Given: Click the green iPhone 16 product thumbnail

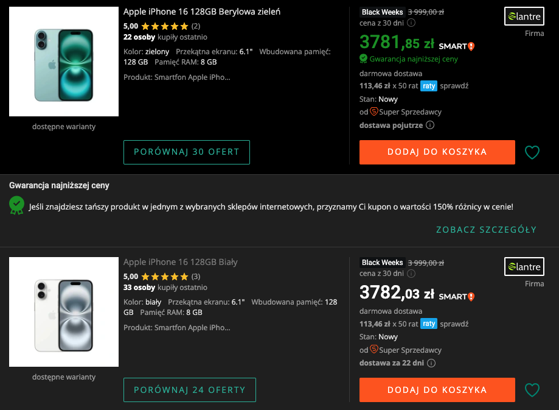Looking at the screenshot, I should (64, 62).
